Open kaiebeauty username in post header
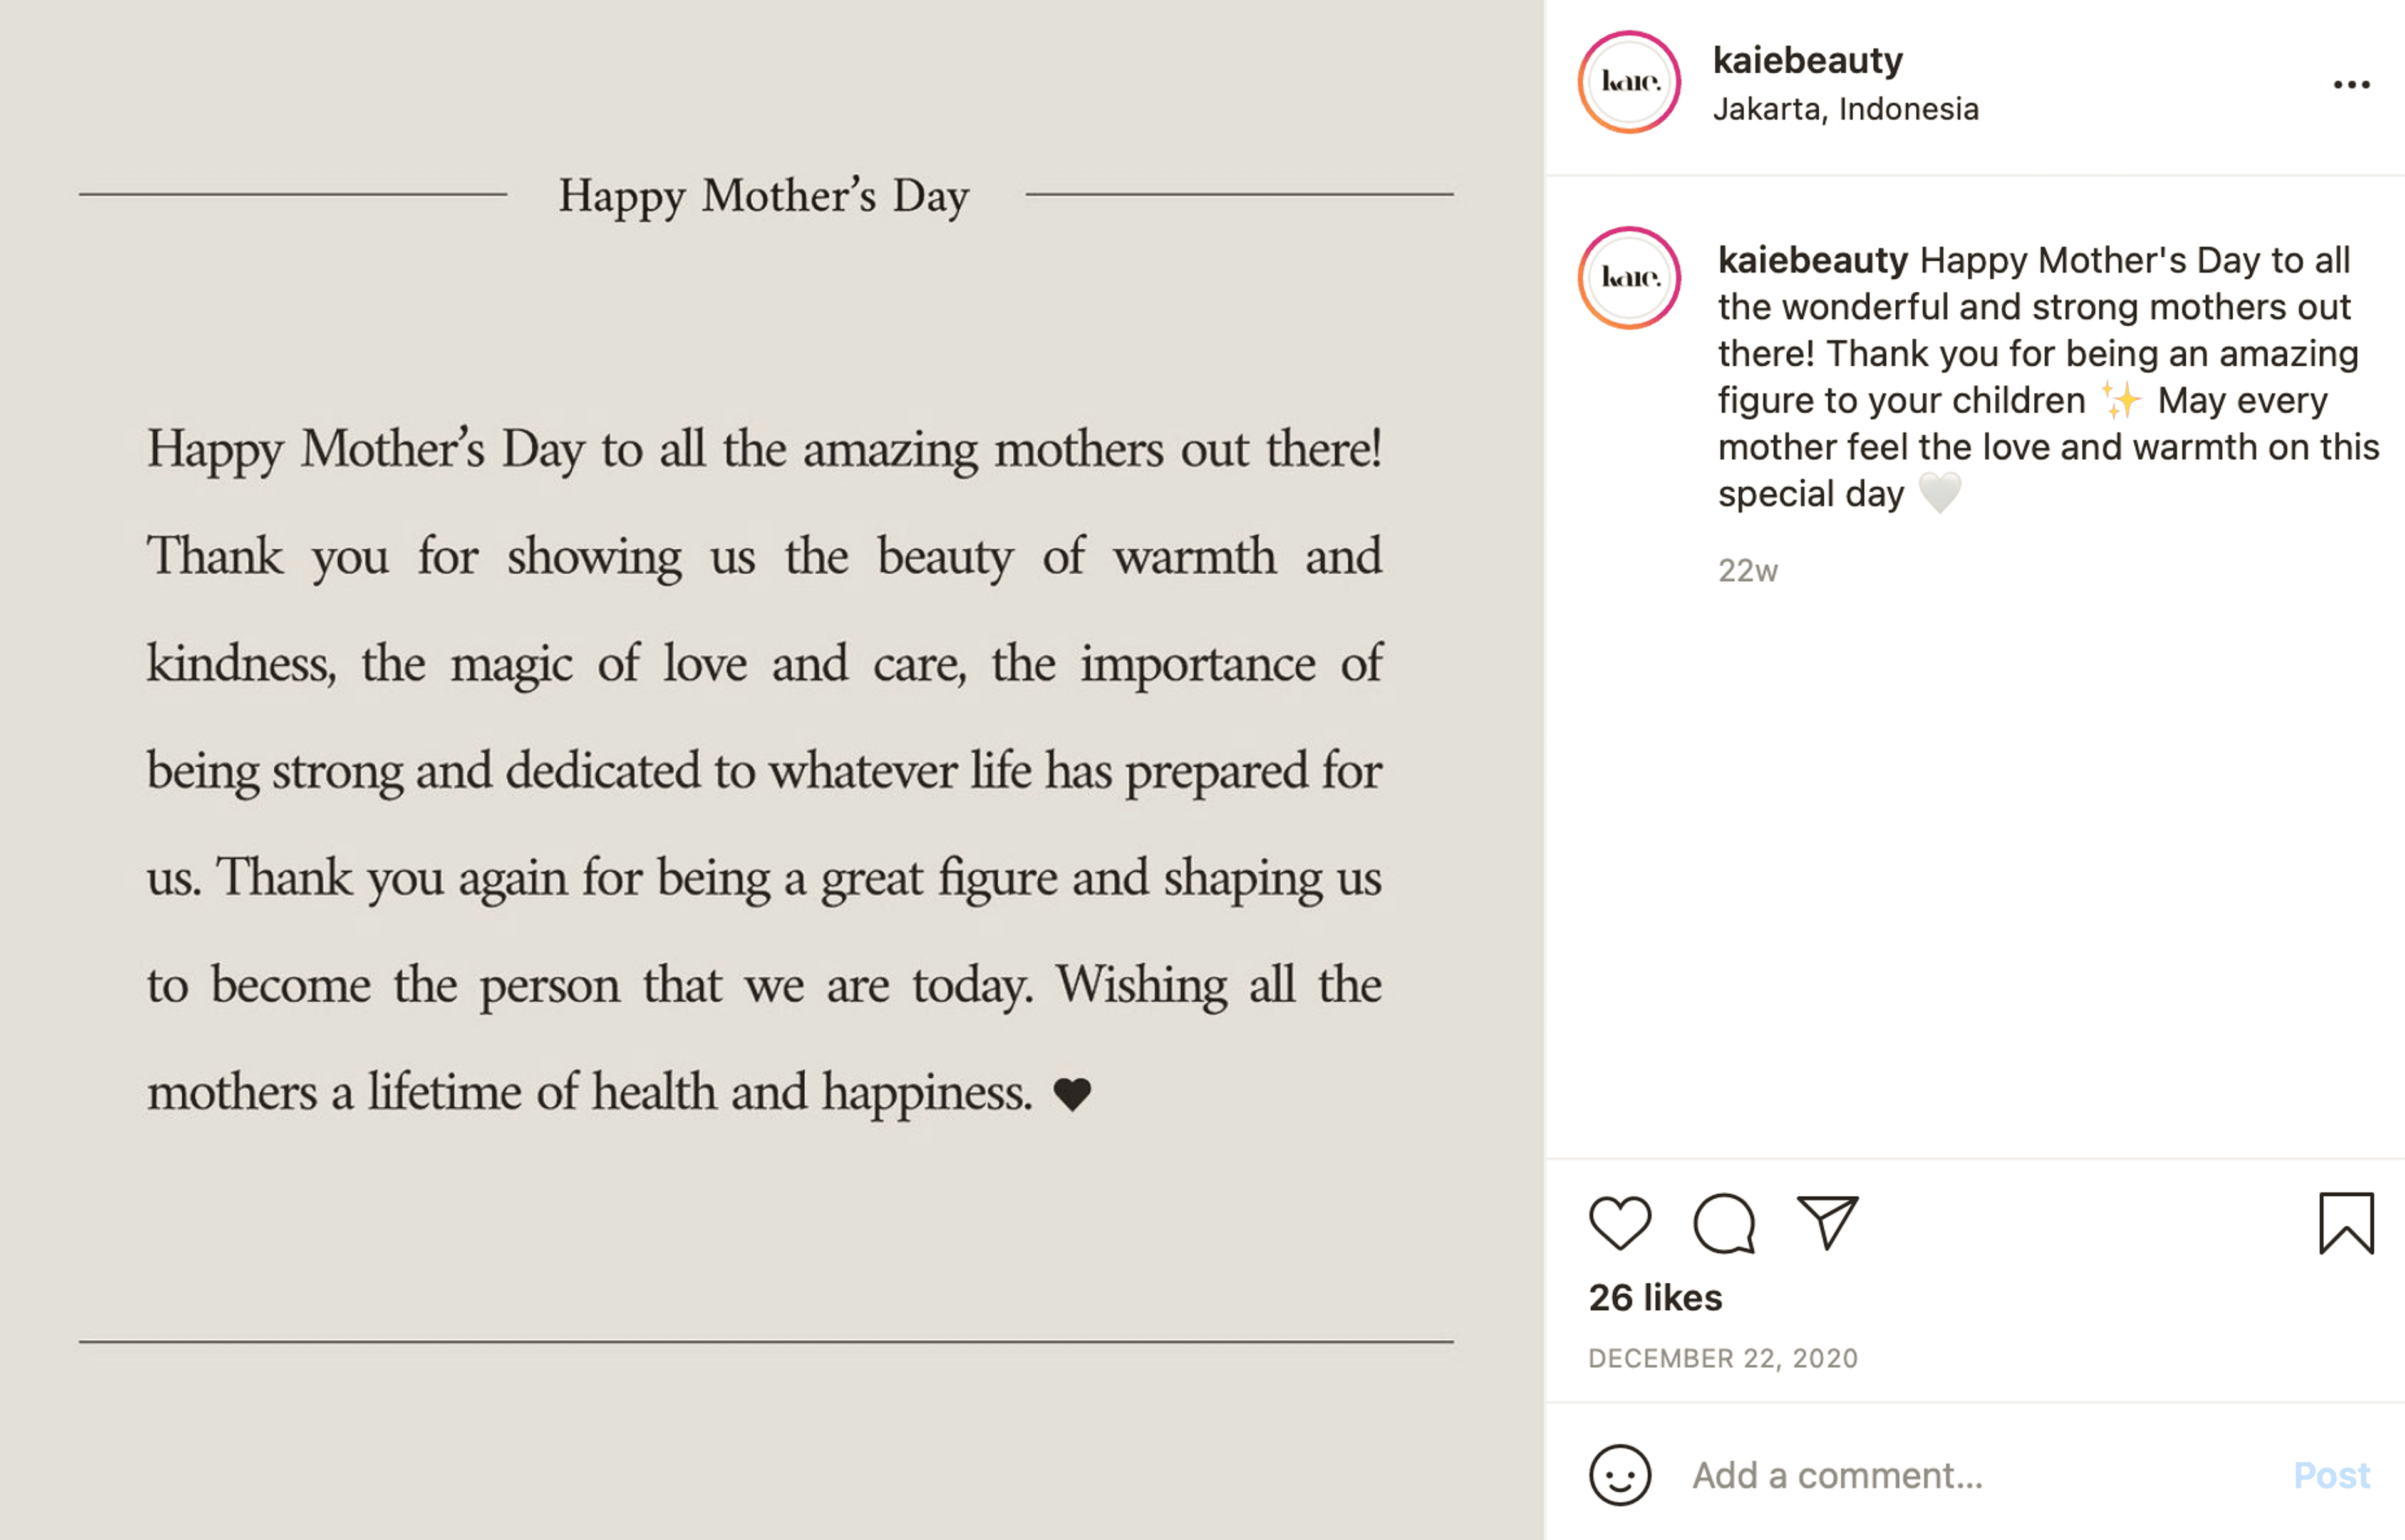Image resolution: width=2405 pixels, height=1540 pixels. coord(1807,60)
